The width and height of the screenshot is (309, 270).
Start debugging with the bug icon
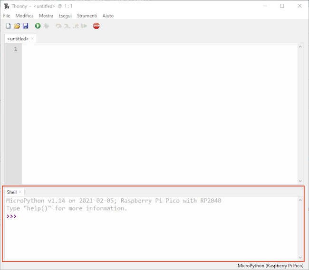point(46,26)
